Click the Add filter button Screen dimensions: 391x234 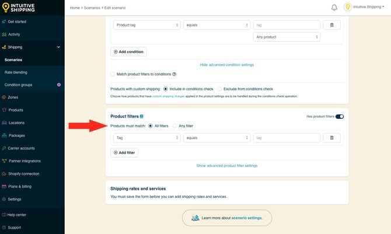(x=124, y=152)
